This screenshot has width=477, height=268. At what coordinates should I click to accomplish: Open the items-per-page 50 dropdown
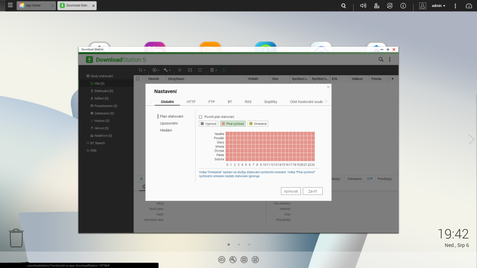point(370,179)
